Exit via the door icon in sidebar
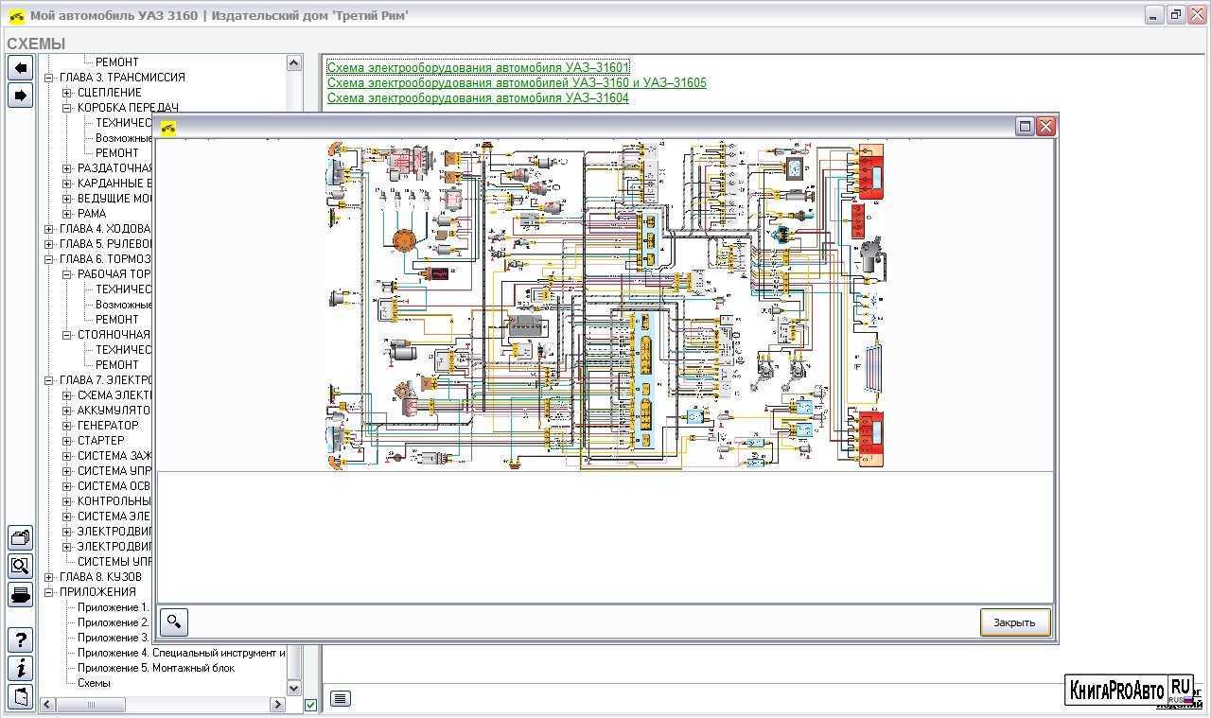1211x718 pixels. point(20,696)
